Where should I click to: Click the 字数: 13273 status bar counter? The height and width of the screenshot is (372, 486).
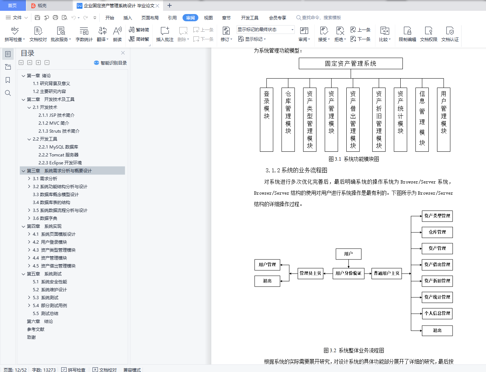44,369
